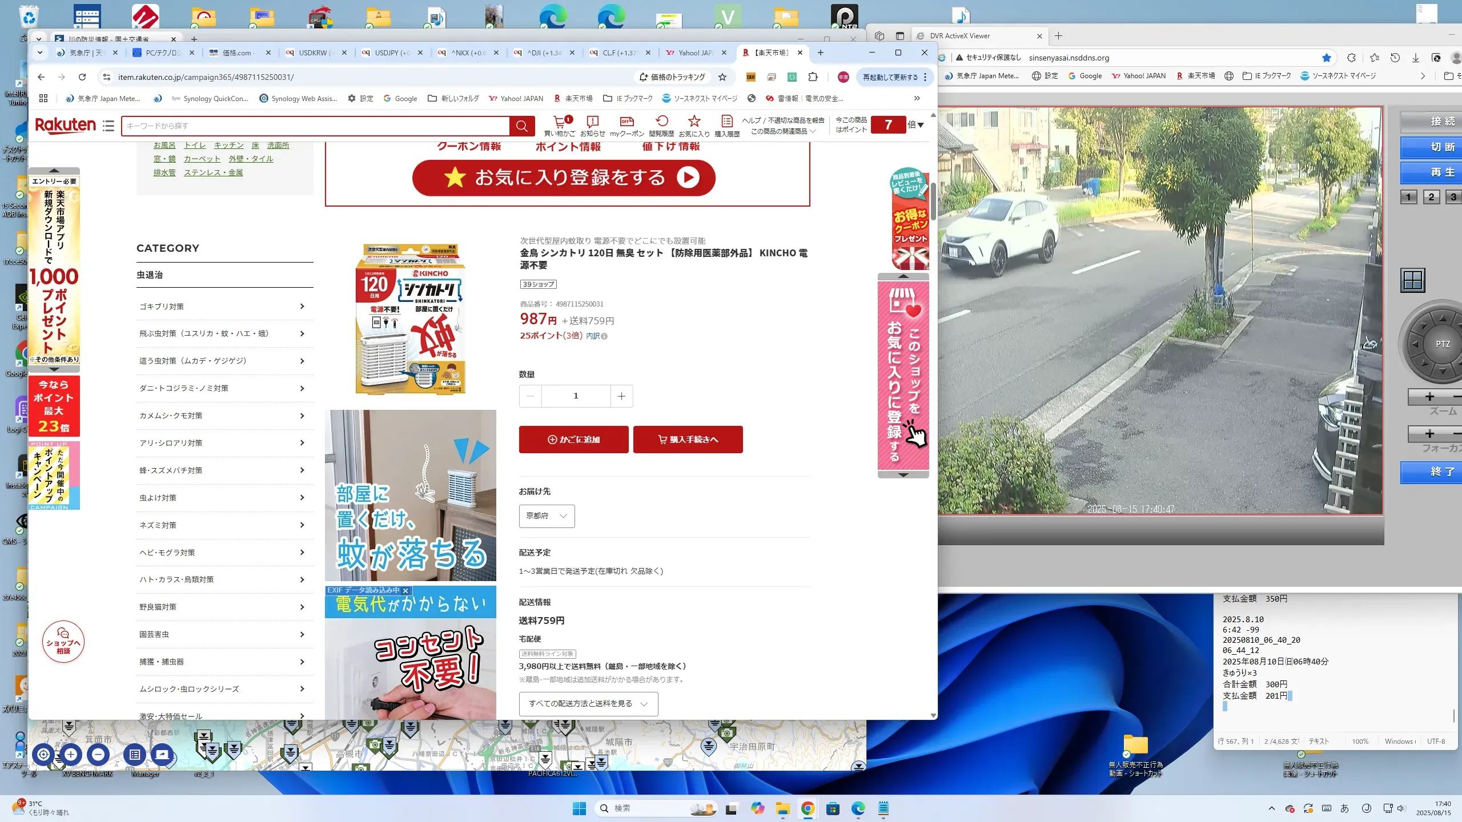Increase quantity with the plus stepper
This screenshot has width=1462, height=822.
pos(621,396)
